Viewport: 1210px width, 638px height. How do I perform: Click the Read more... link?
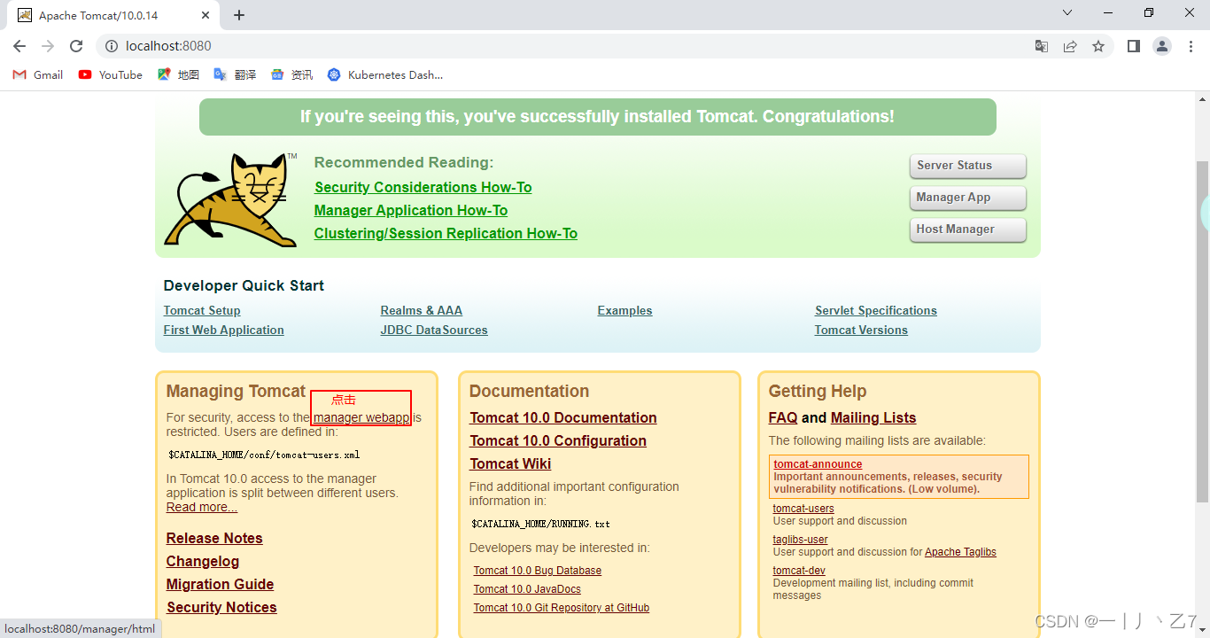[x=202, y=507]
